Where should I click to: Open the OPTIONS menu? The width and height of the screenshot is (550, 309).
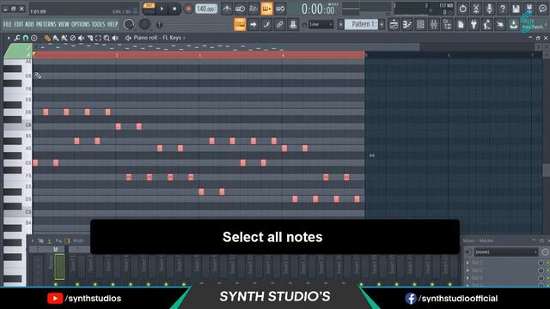[x=81, y=24]
